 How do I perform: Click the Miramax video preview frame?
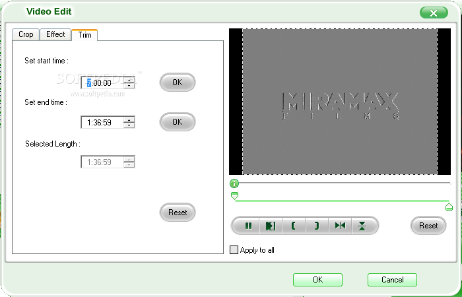340,102
